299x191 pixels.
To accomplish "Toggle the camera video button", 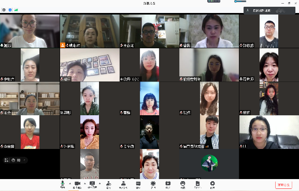I will pos(77,184).
